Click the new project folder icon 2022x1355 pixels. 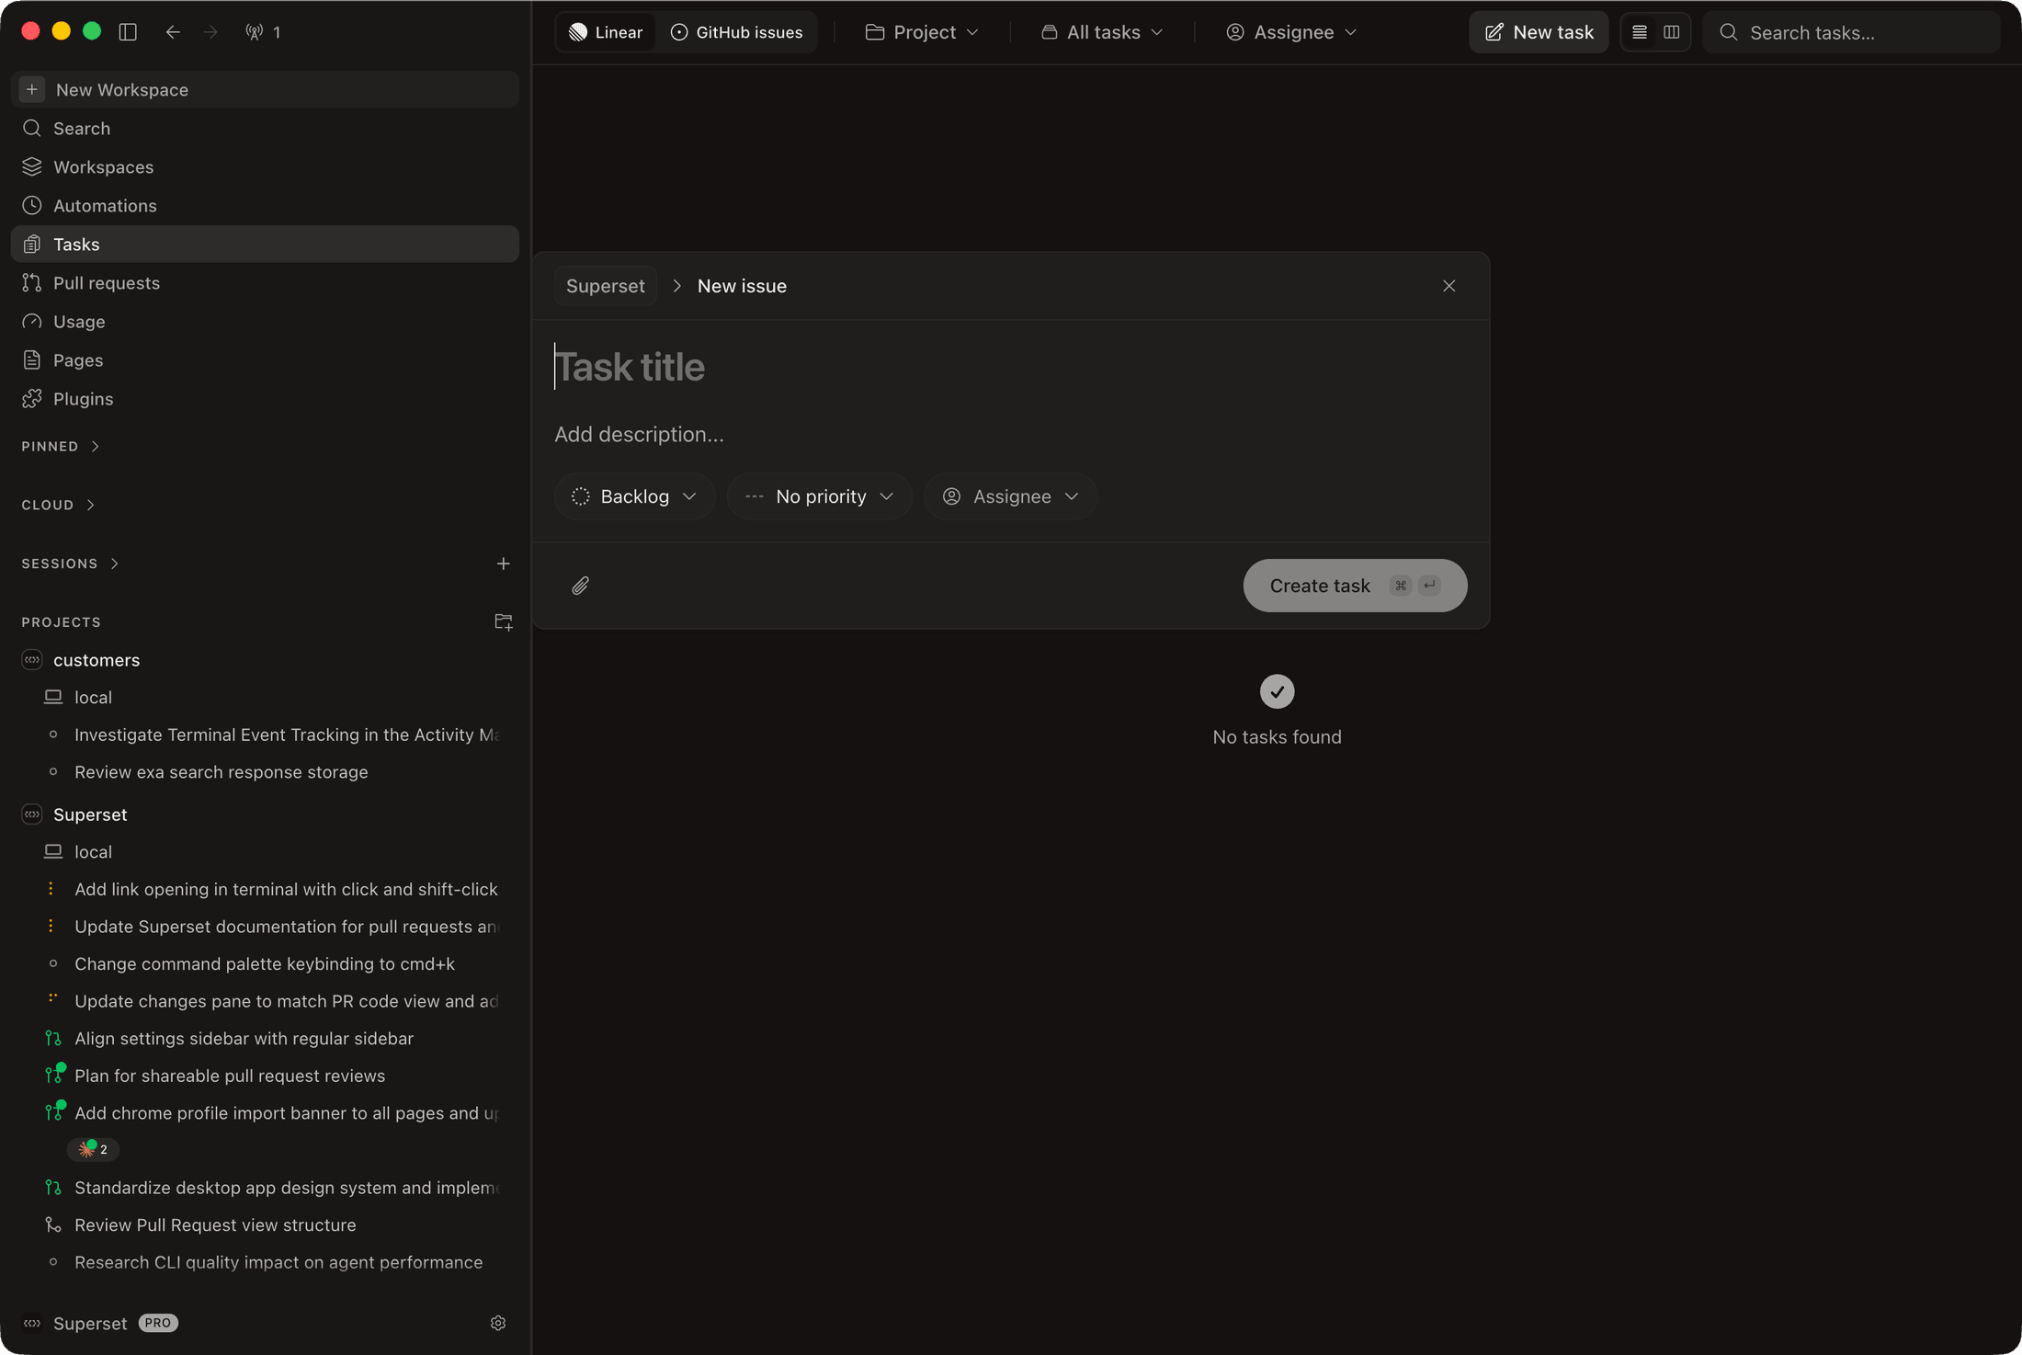click(503, 622)
